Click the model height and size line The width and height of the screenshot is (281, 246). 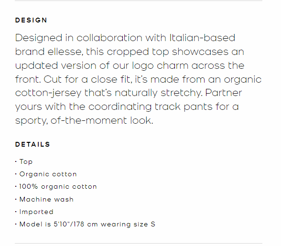click(85, 225)
